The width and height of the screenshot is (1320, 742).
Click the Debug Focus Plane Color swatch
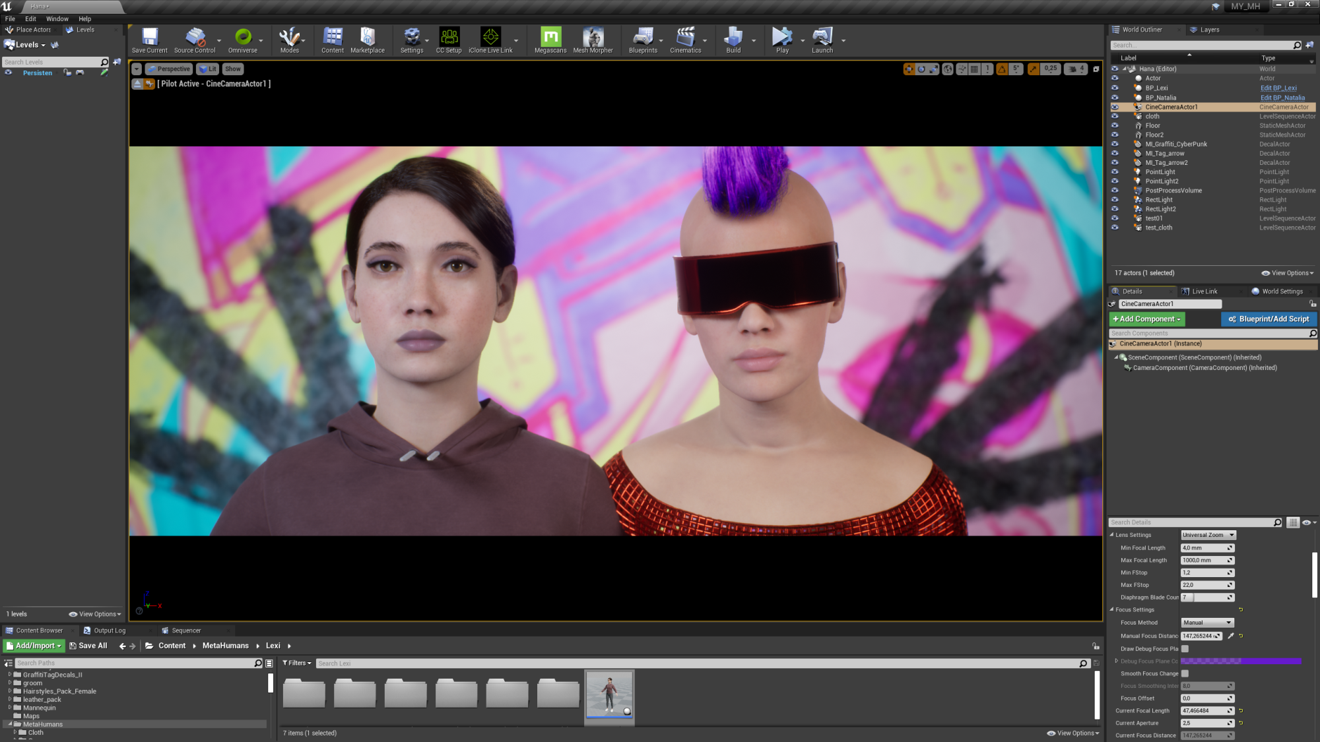tap(1241, 661)
